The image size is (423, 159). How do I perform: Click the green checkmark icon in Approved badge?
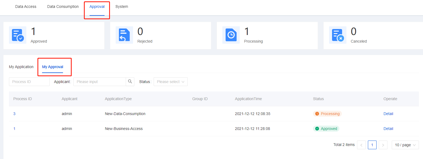click(318, 129)
